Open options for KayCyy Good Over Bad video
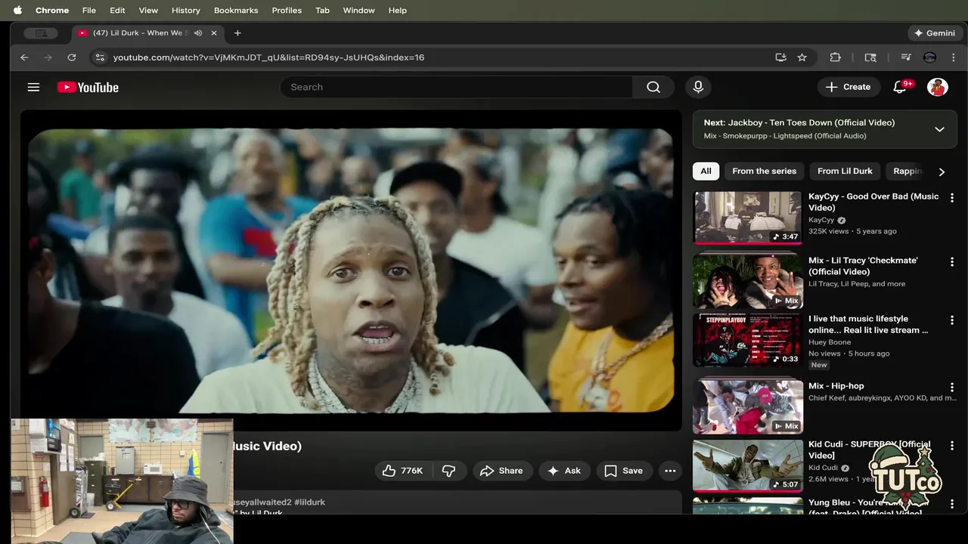The height and width of the screenshot is (544, 968). (952, 198)
